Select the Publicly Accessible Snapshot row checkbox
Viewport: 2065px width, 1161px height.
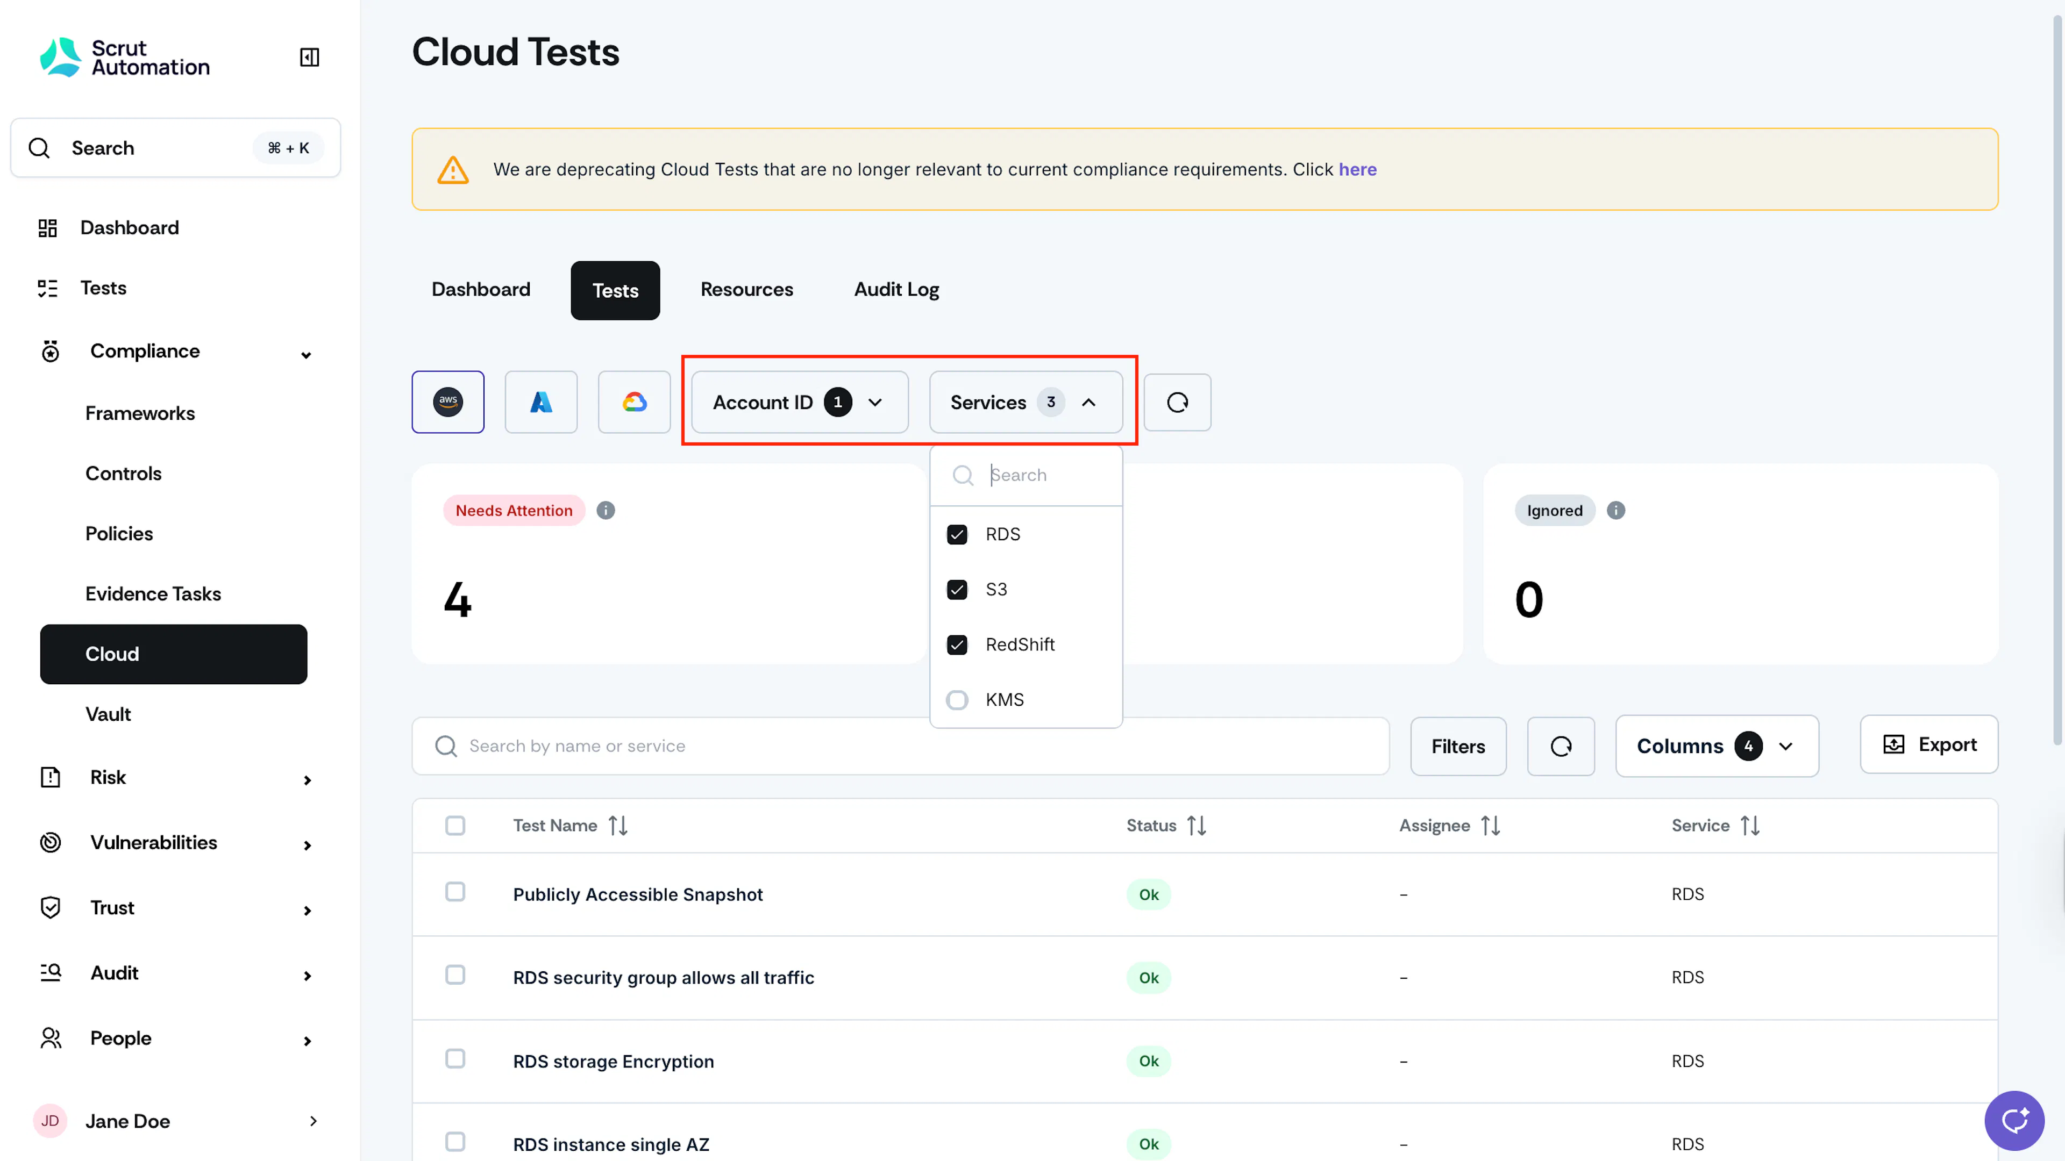pyautogui.click(x=454, y=892)
